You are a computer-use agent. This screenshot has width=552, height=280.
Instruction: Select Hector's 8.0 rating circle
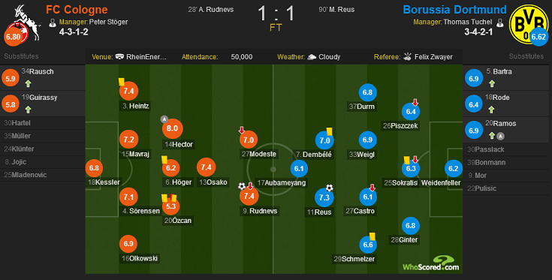(173, 128)
